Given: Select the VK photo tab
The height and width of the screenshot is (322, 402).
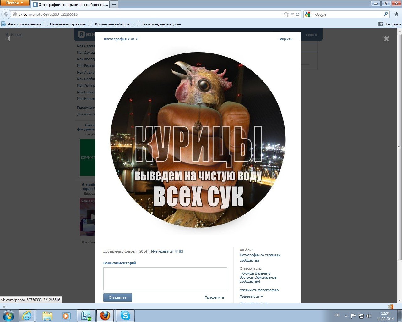Looking at the screenshot, I should click(71, 5).
